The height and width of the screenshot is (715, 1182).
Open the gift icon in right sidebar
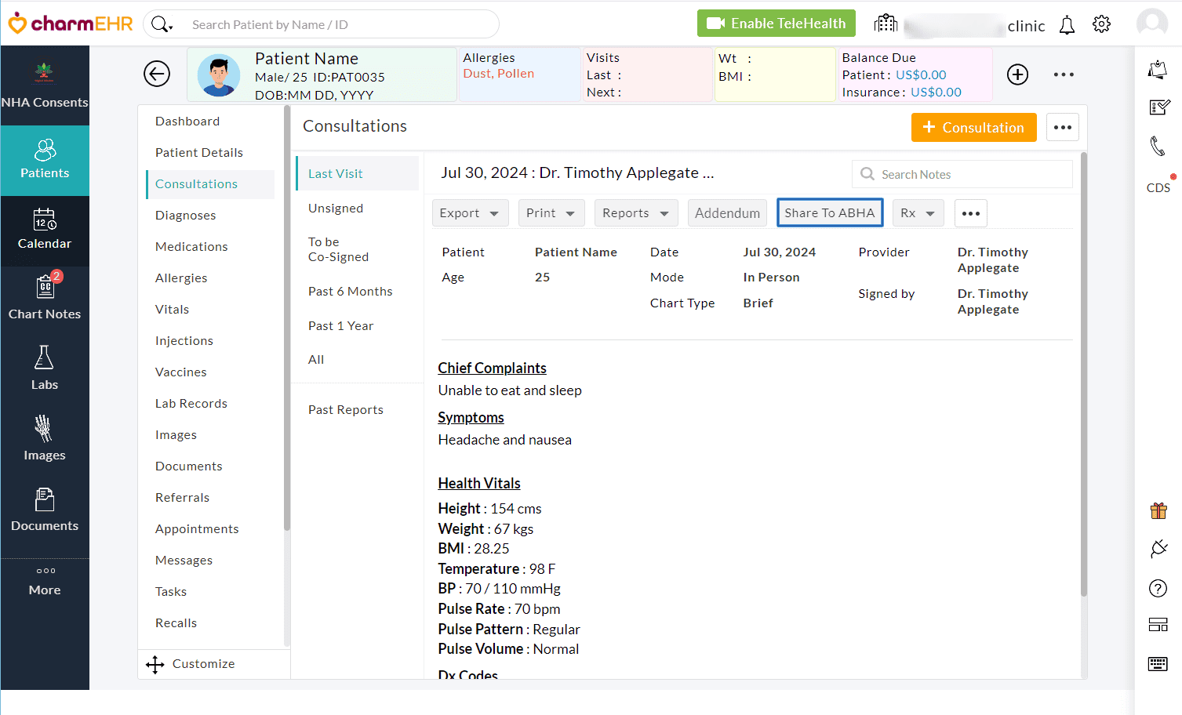click(x=1158, y=511)
